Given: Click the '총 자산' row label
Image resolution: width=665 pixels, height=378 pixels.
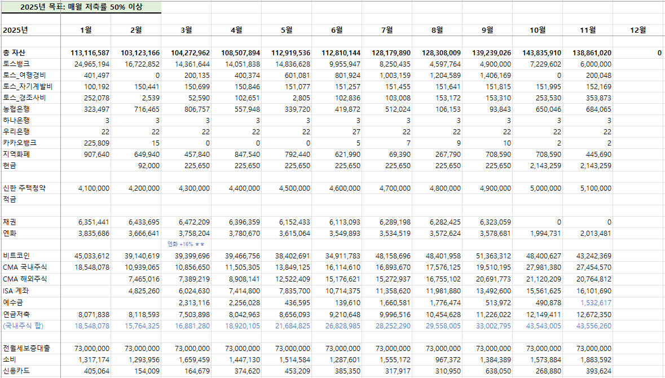Looking at the screenshot, I should pyautogui.click(x=14, y=52).
